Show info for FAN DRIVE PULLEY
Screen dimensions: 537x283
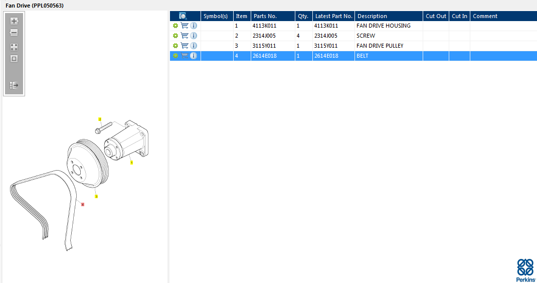[x=194, y=46]
